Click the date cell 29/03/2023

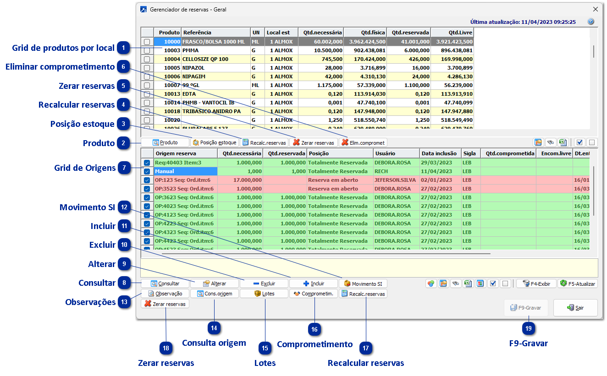point(441,163)
